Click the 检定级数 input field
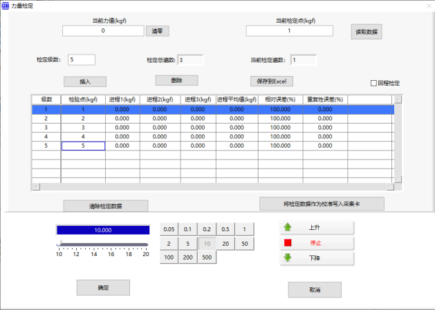 81,59
